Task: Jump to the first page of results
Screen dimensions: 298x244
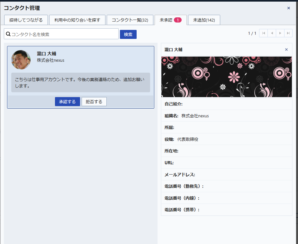Action: (x=263, y=33)
